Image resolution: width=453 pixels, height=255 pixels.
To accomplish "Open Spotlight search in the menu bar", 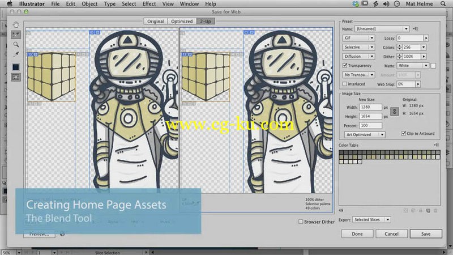I will pos(443,4).
